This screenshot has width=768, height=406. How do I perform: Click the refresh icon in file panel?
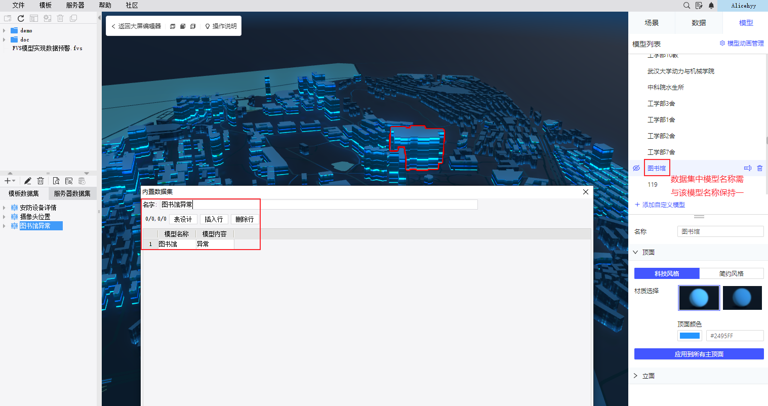click(x=21, y=18)
